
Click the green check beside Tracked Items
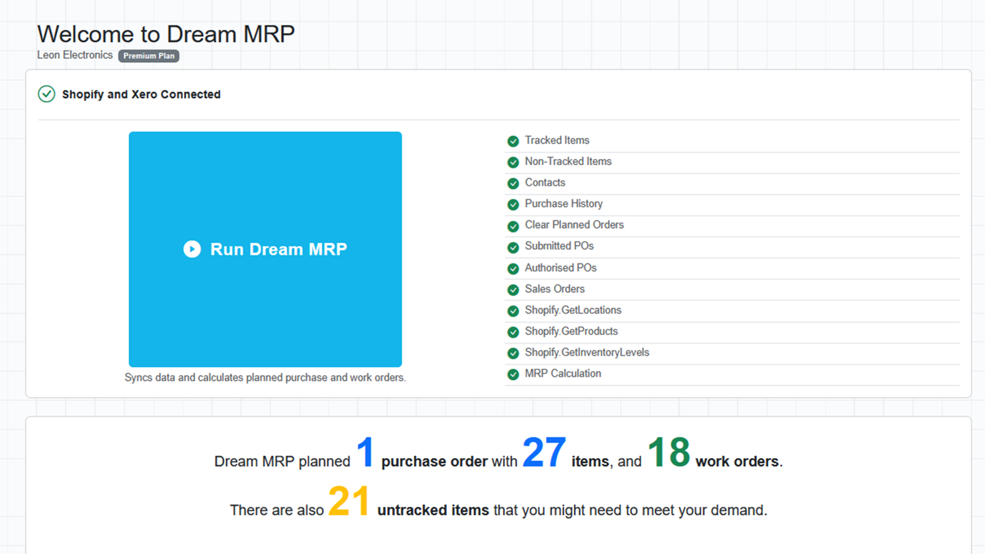pyautogui.click(x=513, y=141)
